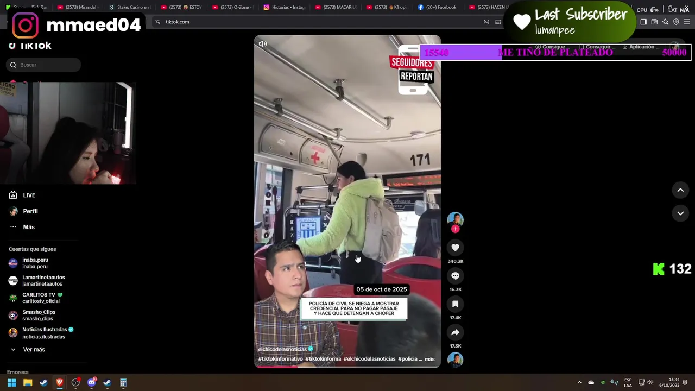
Task: Open the comments showing 16.3K
Action: pos(455,276)
